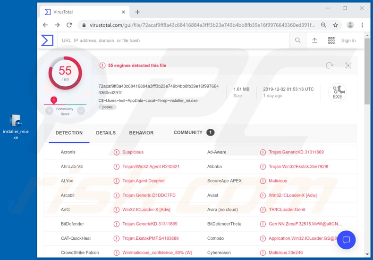The height and width of the screenshot is (260, 373).
Task: Click Win32:ICLoader-X [Adw] in AVG row
Action: point(146,210)
